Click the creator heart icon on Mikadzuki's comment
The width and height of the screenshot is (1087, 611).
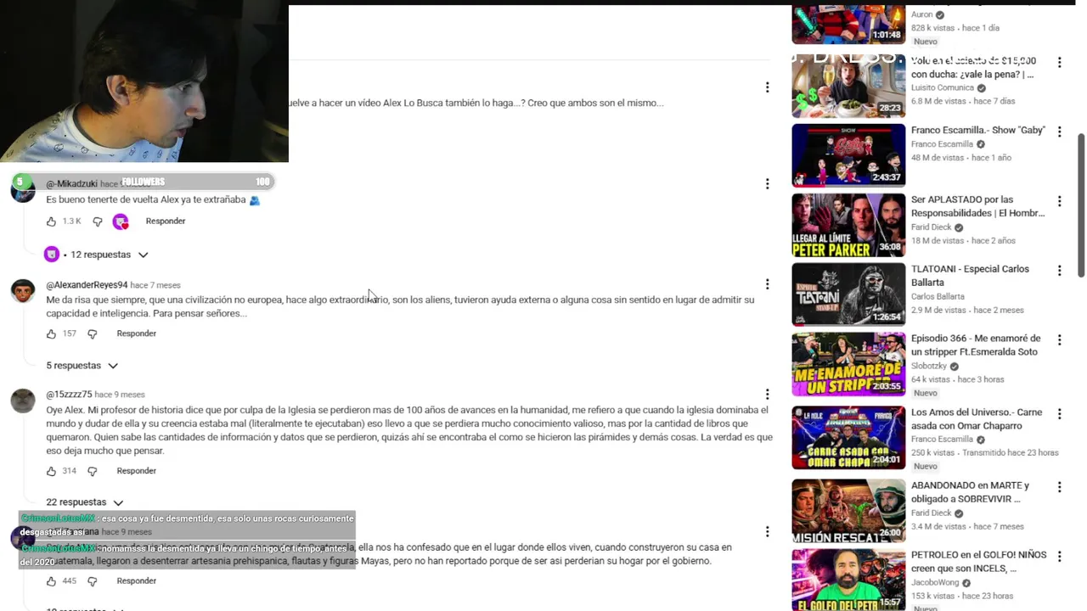click(121, 221)
